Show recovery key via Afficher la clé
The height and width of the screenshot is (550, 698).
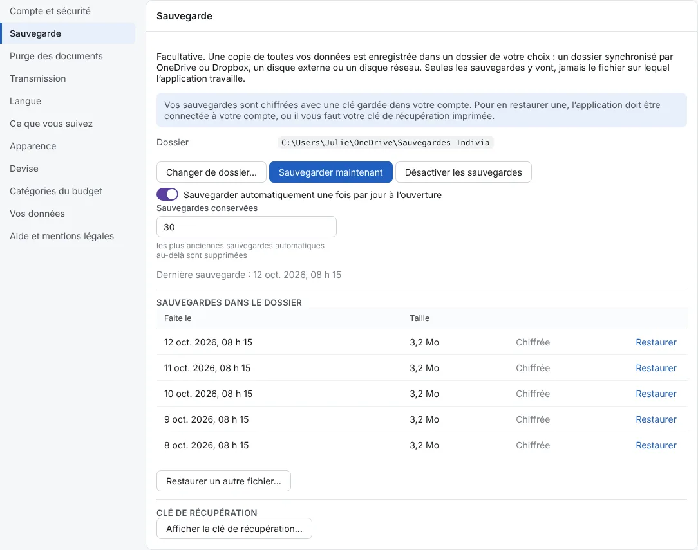tap(234, 529)
